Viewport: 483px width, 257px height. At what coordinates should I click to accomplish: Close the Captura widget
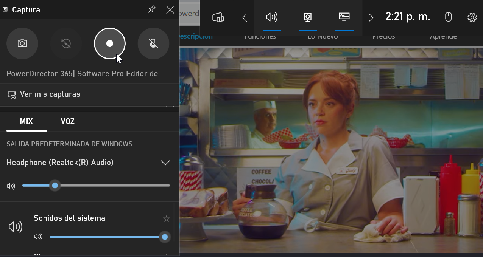point(170,9)
